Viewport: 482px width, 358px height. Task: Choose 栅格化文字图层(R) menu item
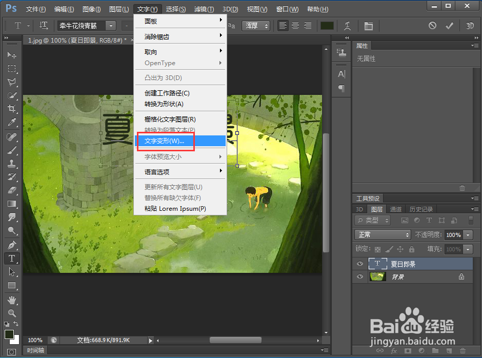click(x=180, y=120)
